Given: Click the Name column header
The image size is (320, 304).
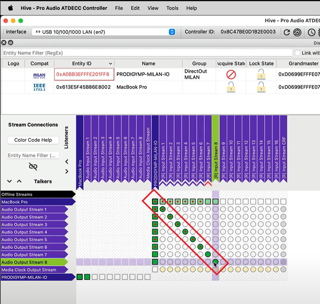Looking at the screenshot, I should click(149, 64).
